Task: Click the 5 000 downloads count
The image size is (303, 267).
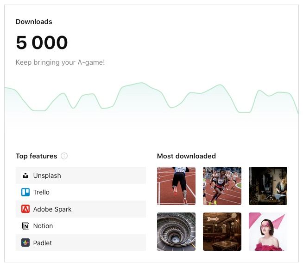Action: [42, 43]
